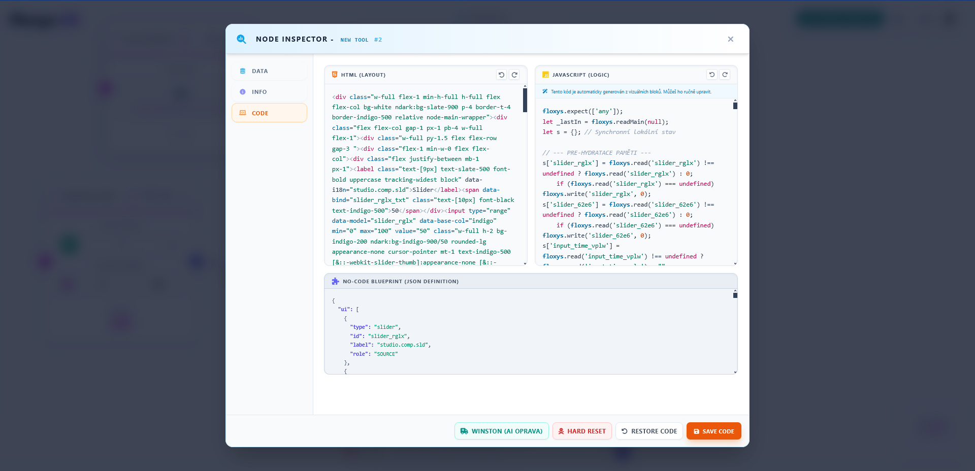Click the comment "// --- PRE-HYDRATACE PAMĚTI ---"
The image size is (975, 471).
coord(597,153)
